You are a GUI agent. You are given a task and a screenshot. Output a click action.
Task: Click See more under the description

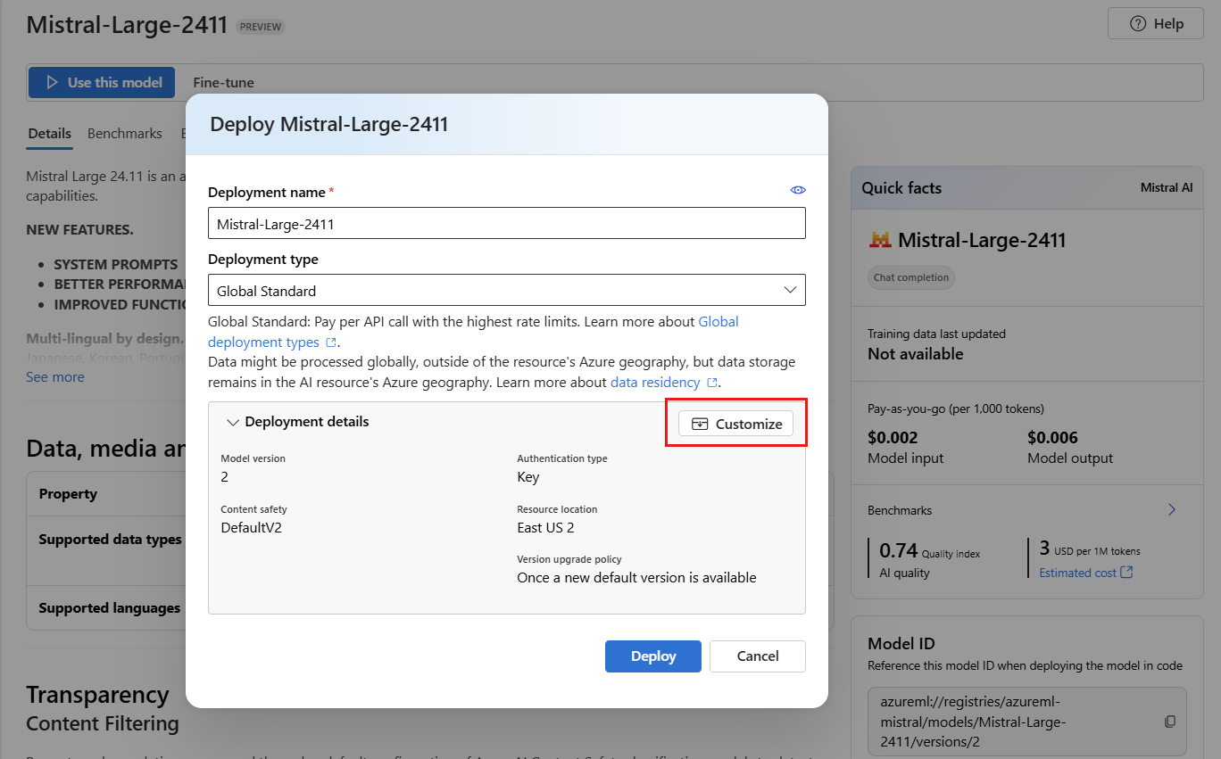pyautogui.click(x=55, y=376)
